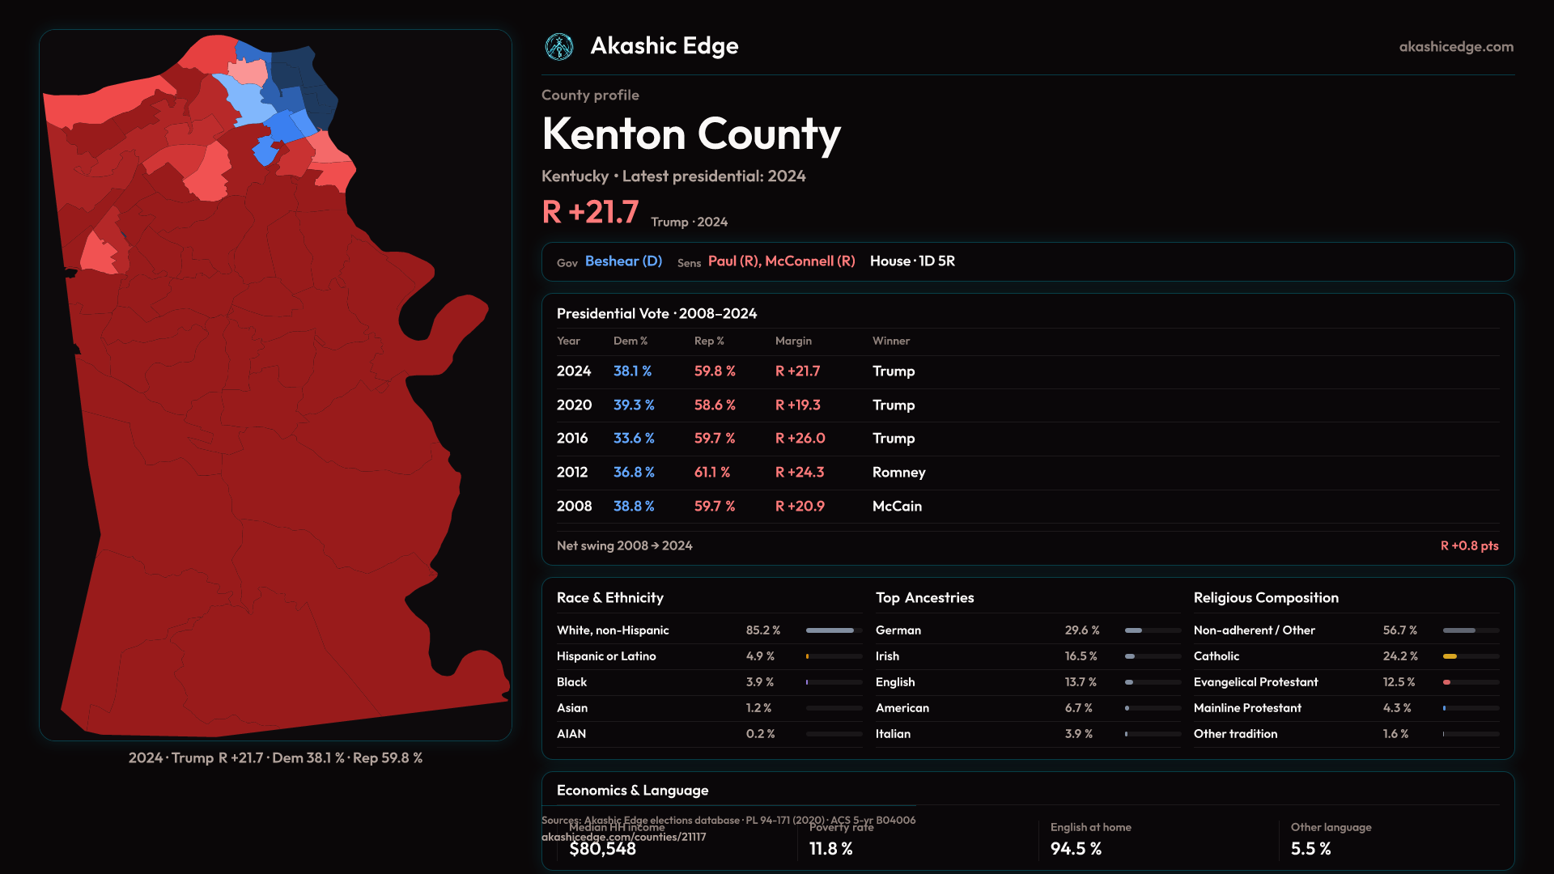Click the map caption below county map
Viewport: 1554px width, 874px height.
(x=275, y=758)
